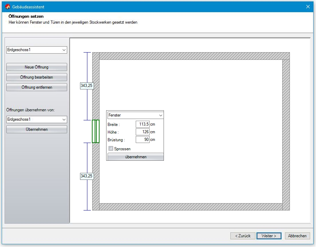Focus the Brüstung input field
This screenshot has height=247, width=316.
(142, 140)
